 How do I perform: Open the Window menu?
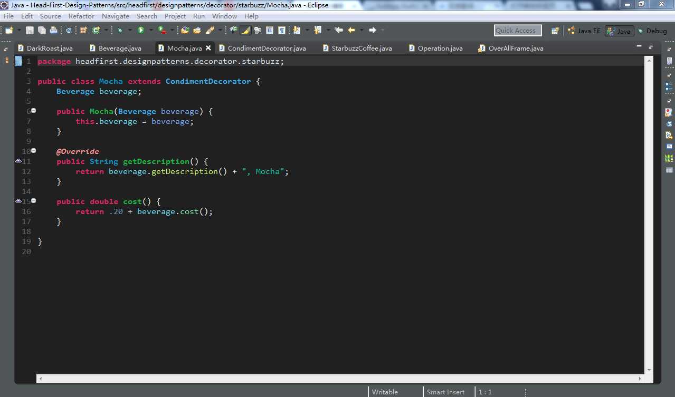pyautogui.click(x=224, y=16)
